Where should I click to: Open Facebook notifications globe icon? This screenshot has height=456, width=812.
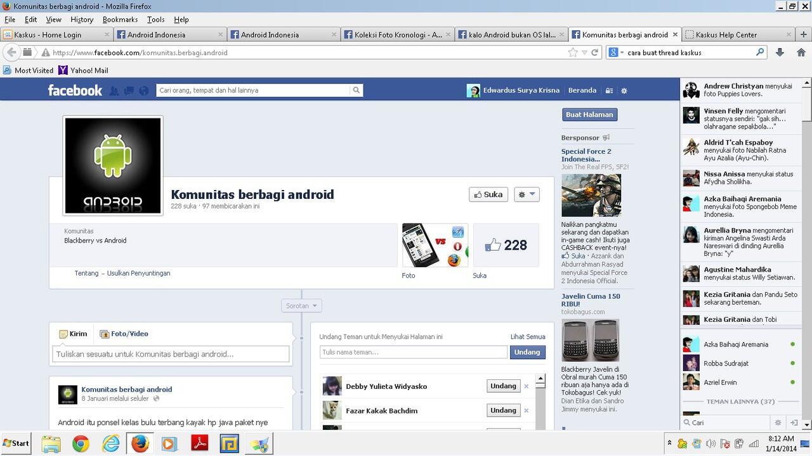pos(144,91)
